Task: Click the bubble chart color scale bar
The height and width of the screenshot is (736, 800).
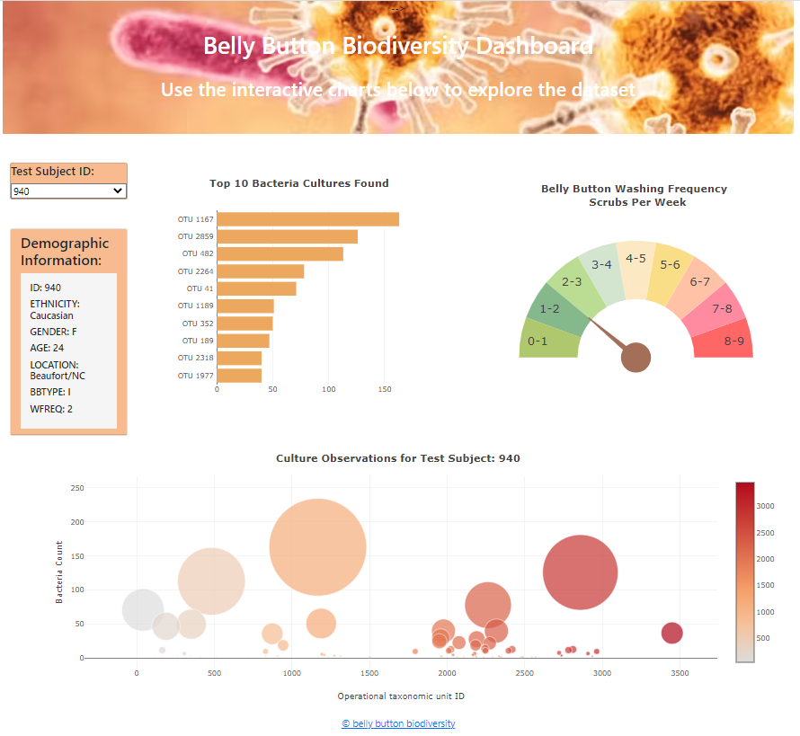Action: click(x=744, y=566)
